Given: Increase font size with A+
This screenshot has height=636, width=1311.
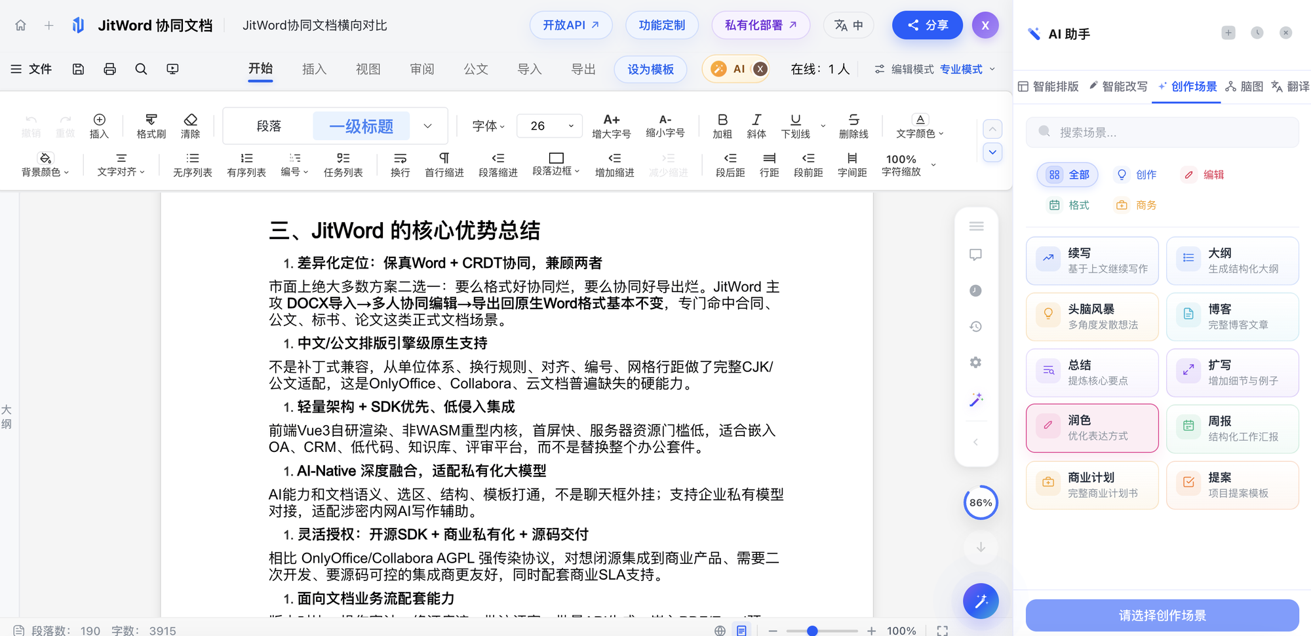Looking at the screenshot, I should [x=611, y=126].
